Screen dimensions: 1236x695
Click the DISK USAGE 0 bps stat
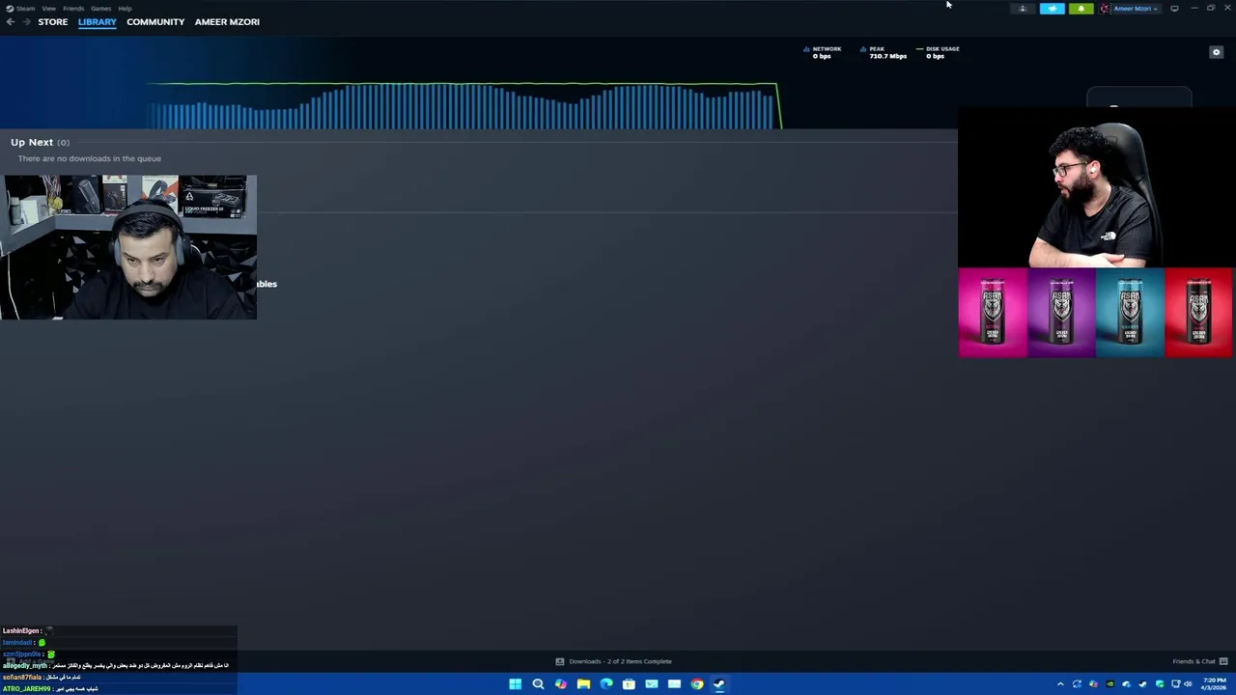[x=937, y=52]
